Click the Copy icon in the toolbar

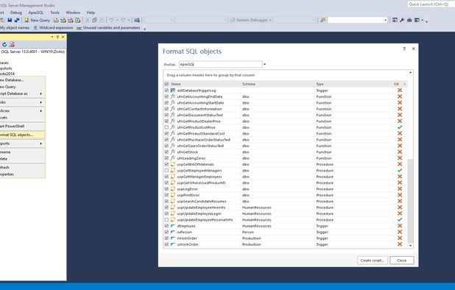tap(94, 20)
